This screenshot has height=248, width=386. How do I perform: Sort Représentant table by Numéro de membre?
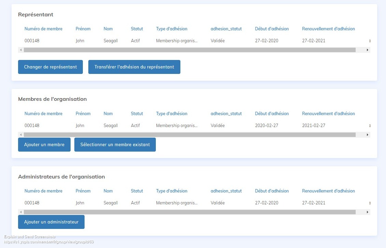click(43, 29)
